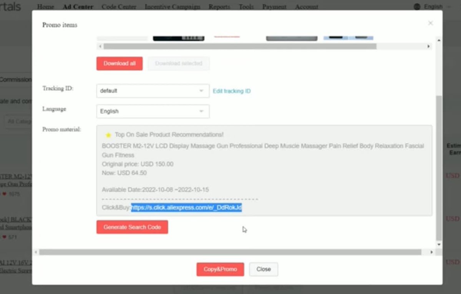The width and height of the screenshot is (461, 294).
Task: Click the highlighted s.click.aliexpress.com promo link
Action: [x=186, y=208]
